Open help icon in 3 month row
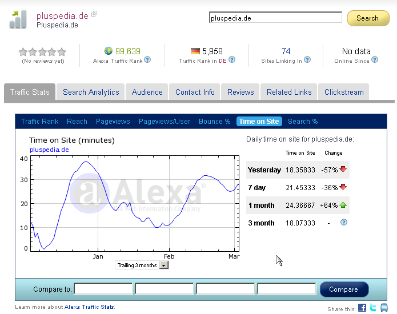Viewport: 397px width, 314px height. coord(343,223)
